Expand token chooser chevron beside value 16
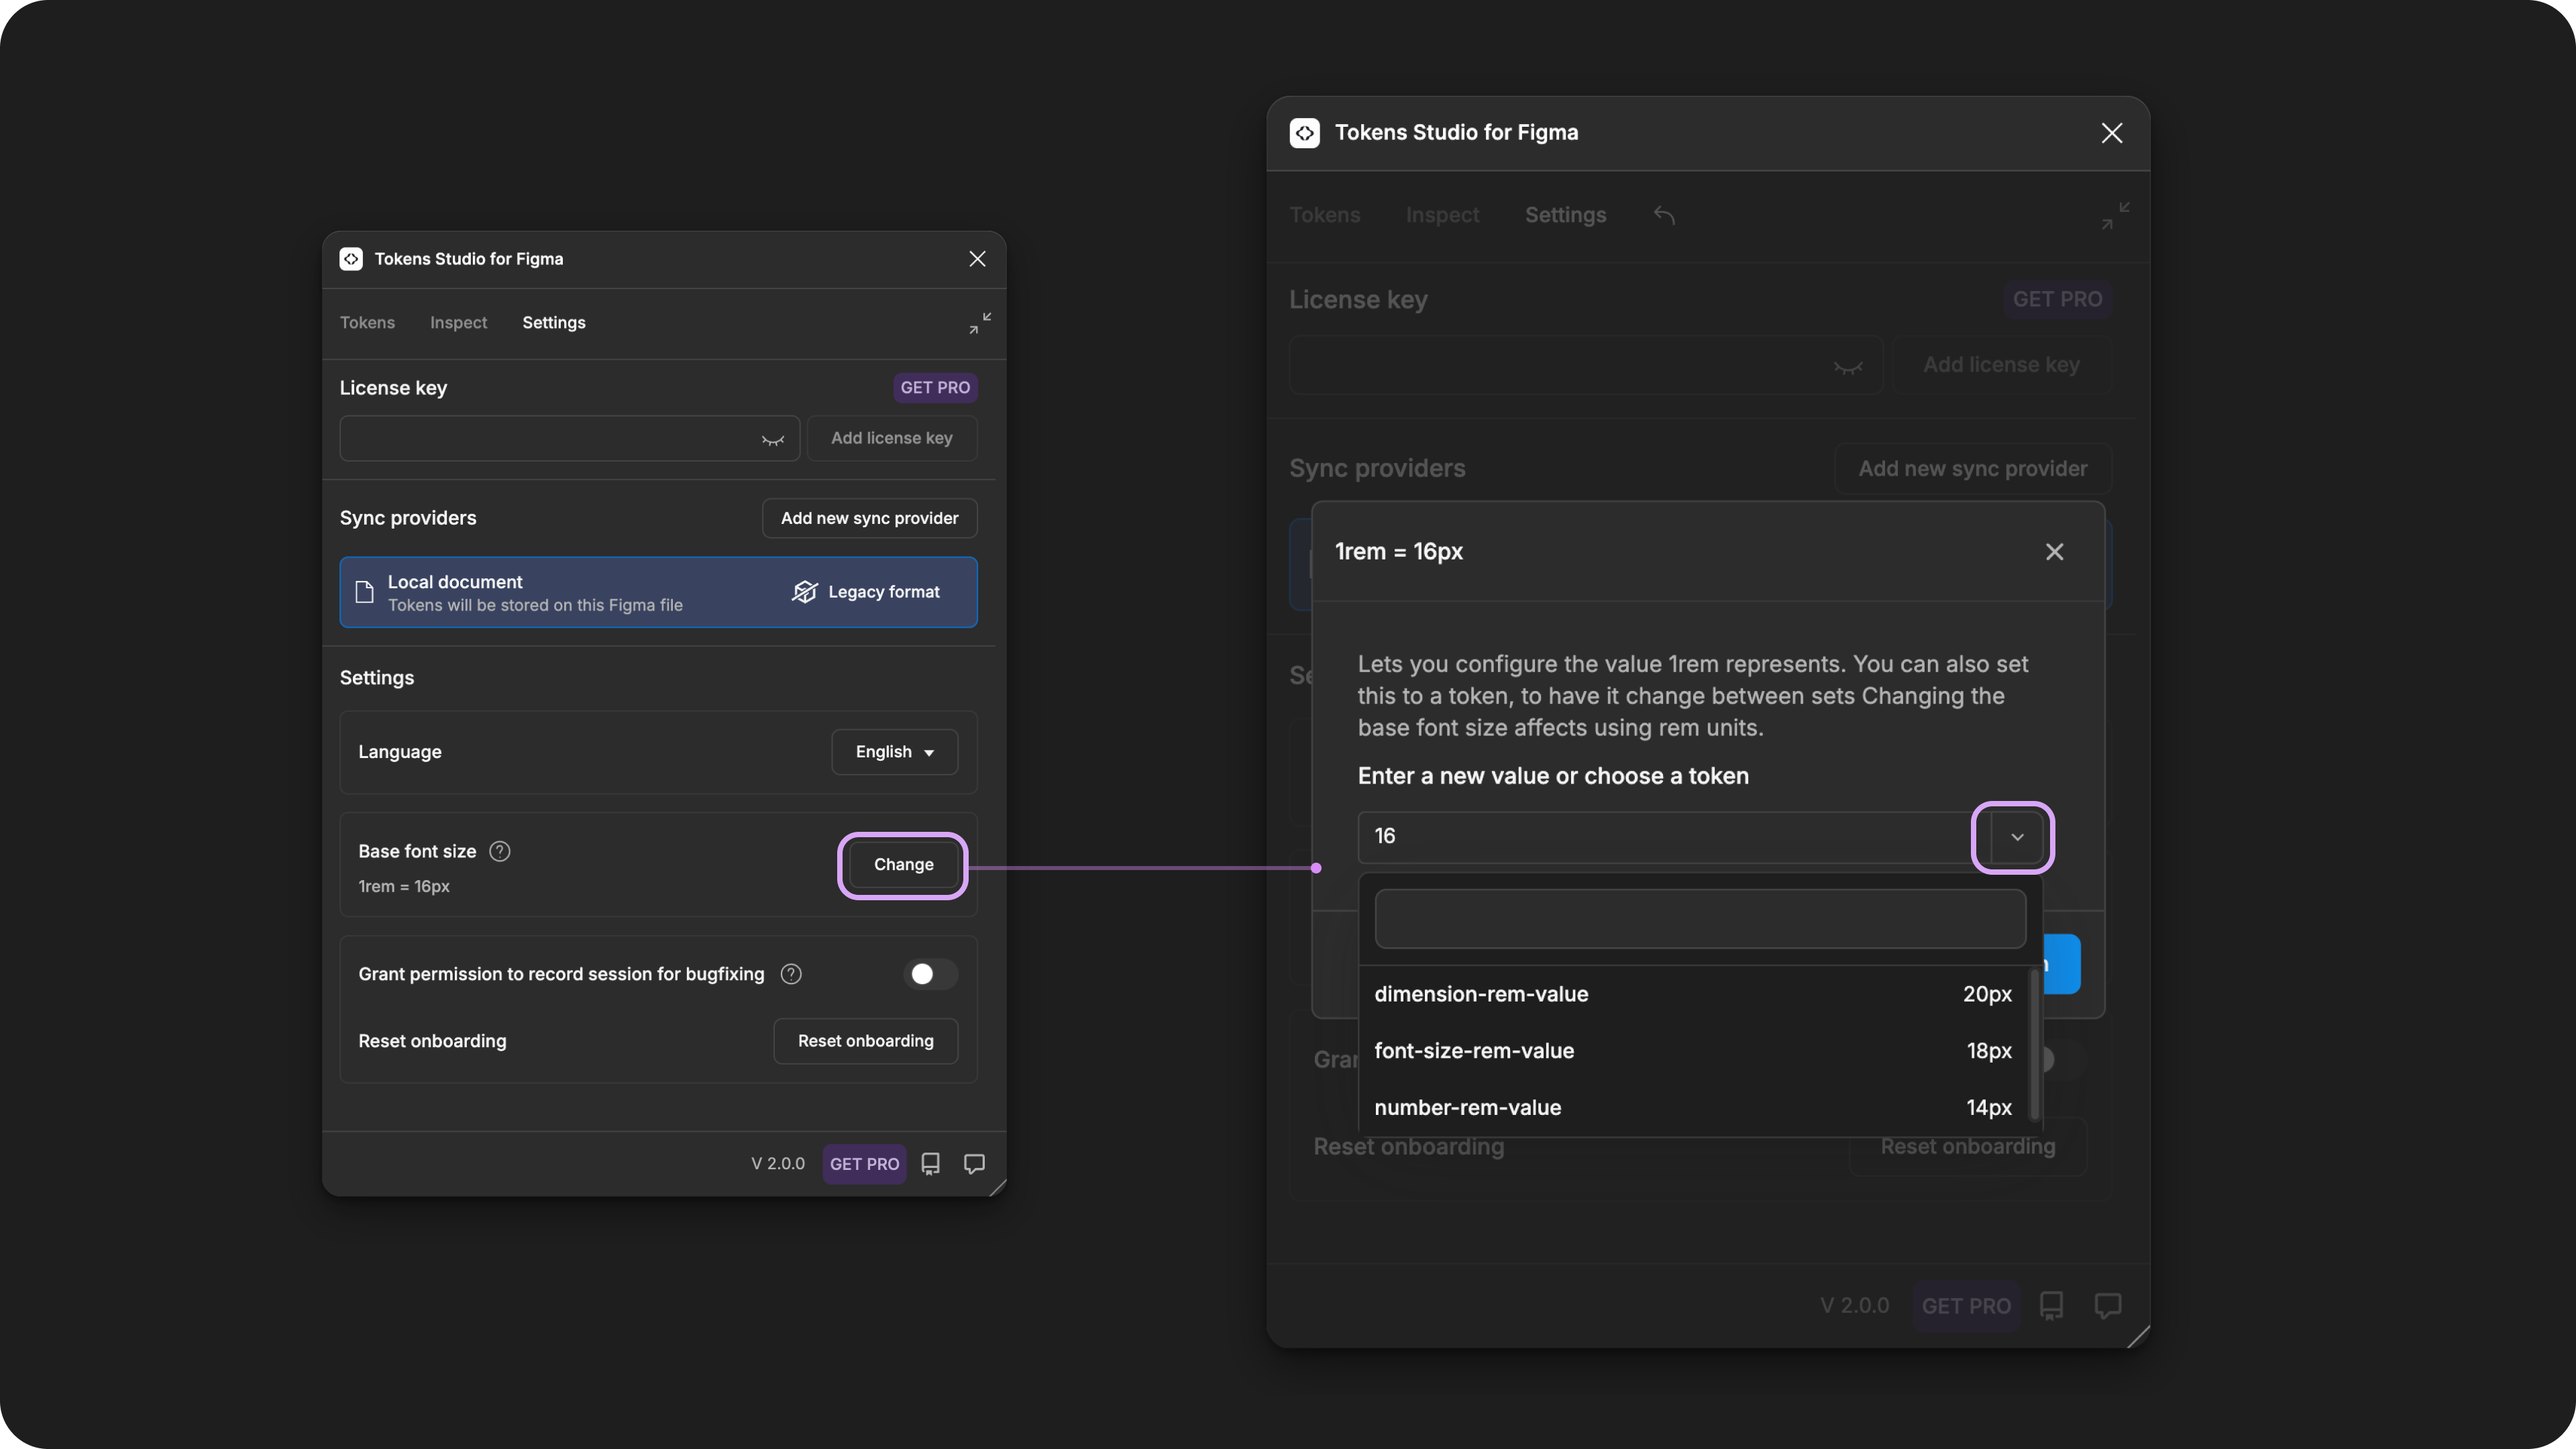 pyautogui.click(x=2017, y=837)
